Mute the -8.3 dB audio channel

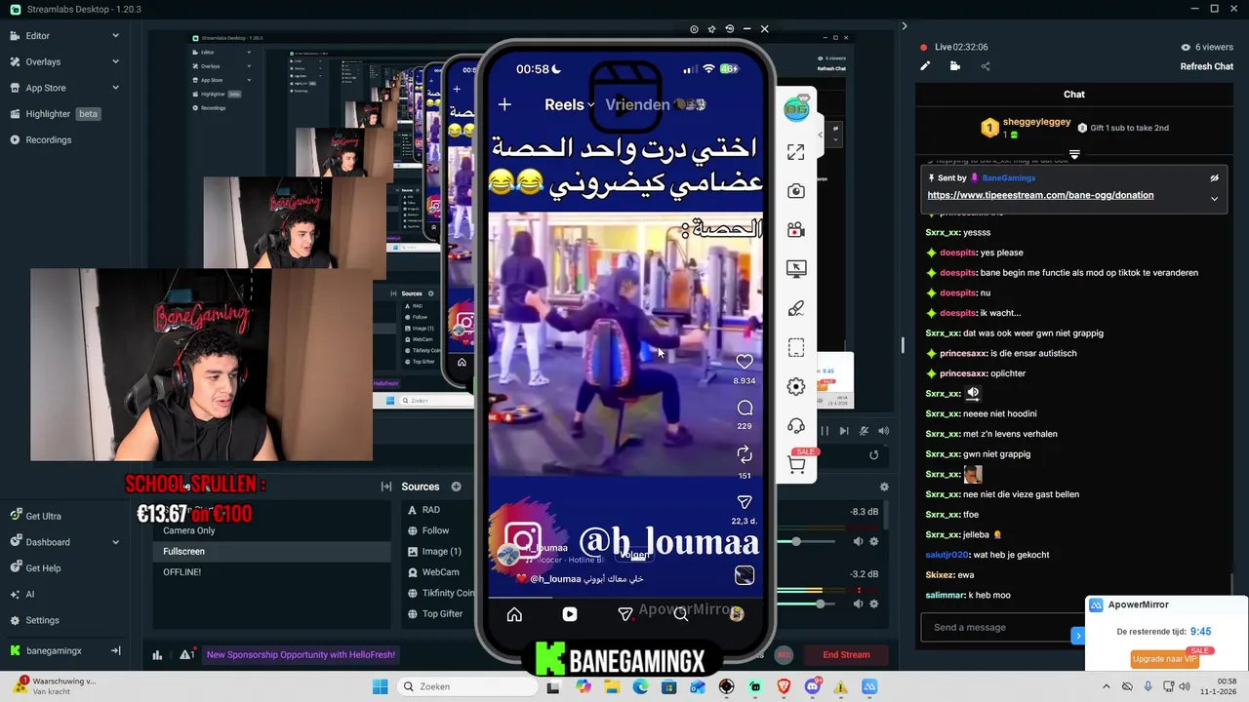tap(859, 541)
